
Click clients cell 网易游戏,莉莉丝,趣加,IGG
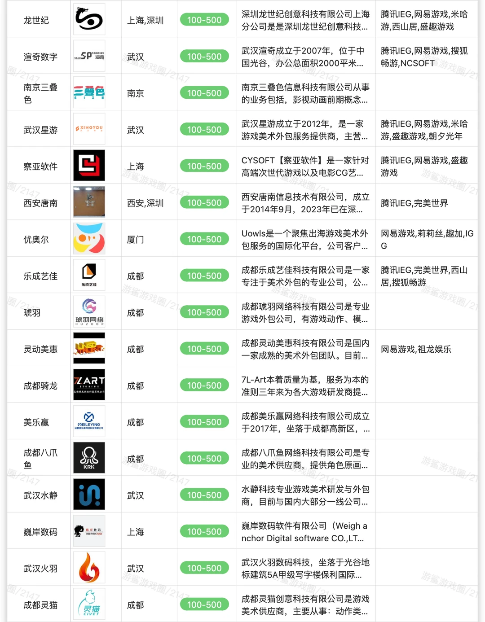tap(427, 240)
